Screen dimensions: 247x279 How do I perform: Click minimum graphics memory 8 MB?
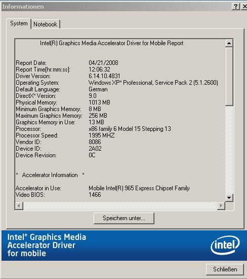(x=95, y=109)
